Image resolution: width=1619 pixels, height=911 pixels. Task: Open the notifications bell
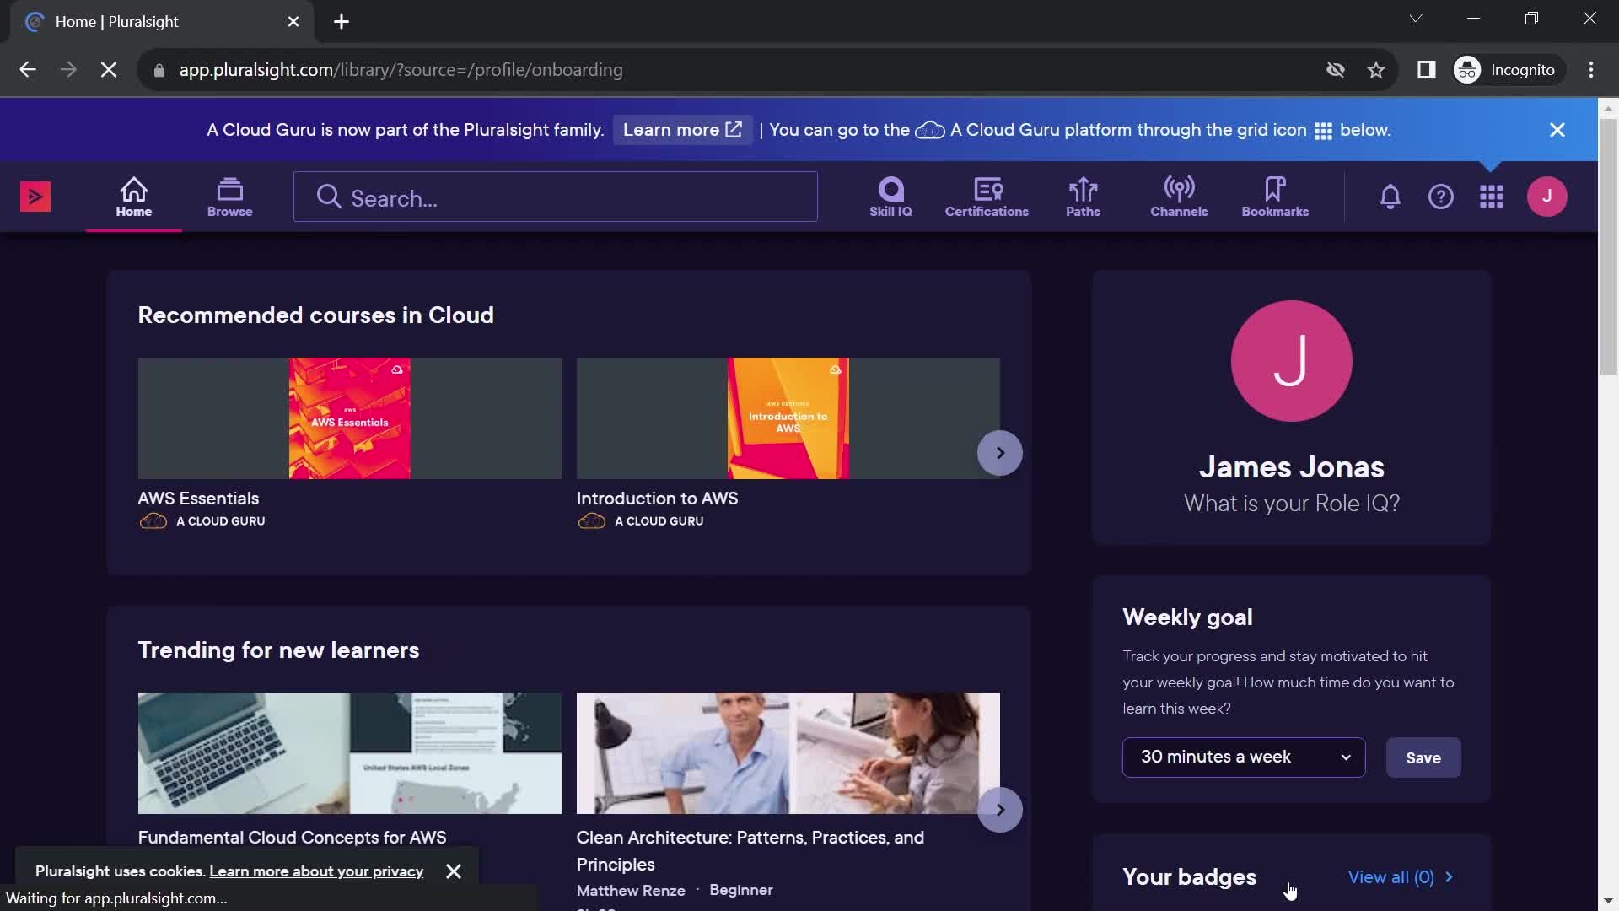coord(1390,197)
